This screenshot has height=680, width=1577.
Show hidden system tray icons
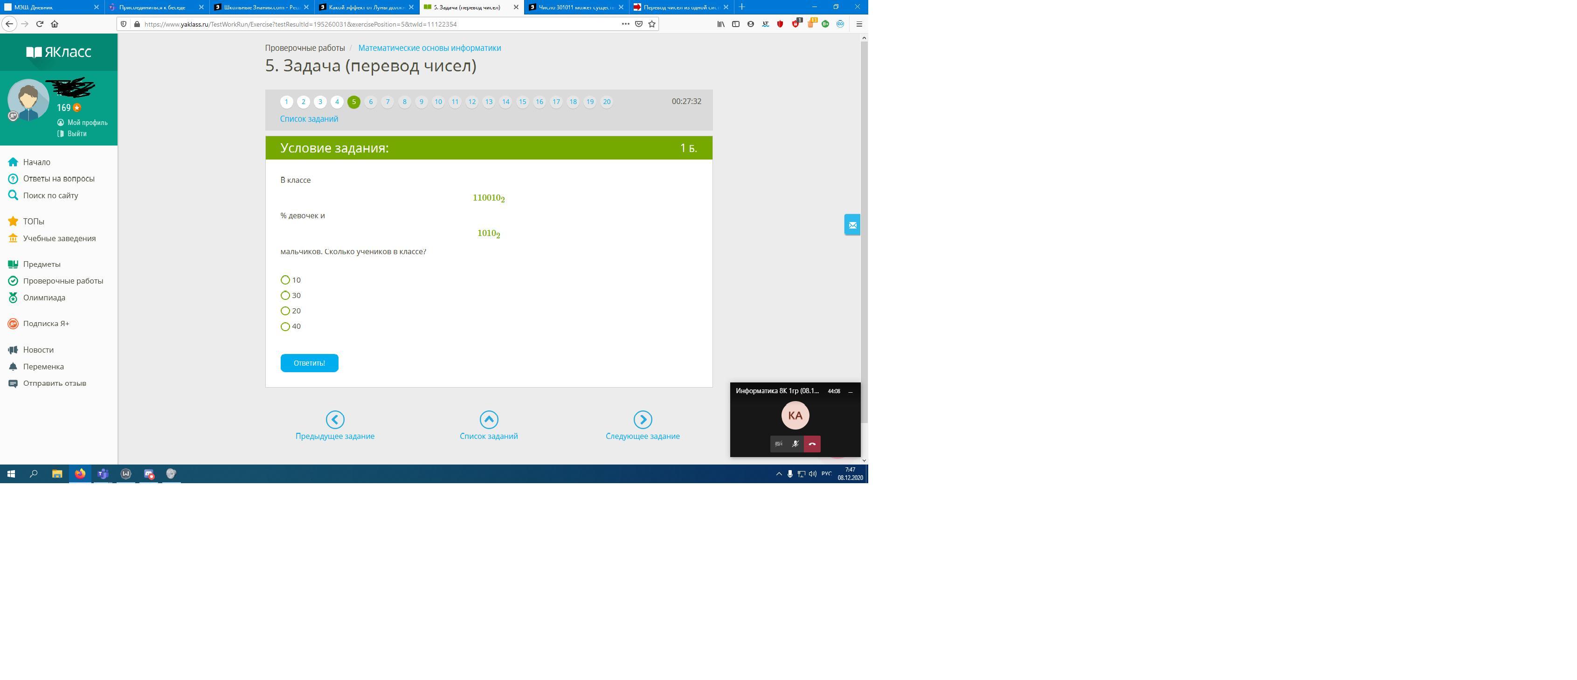(779, 474)
